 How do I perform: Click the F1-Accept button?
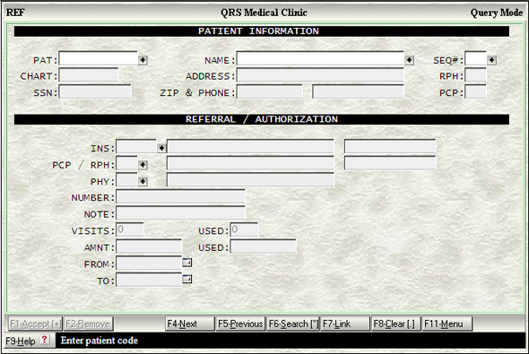pos(36,324)
